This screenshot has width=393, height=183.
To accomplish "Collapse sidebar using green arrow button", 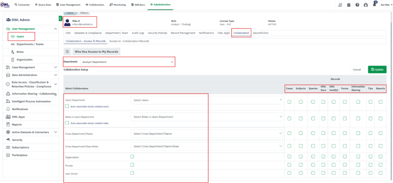I will 60,18.
